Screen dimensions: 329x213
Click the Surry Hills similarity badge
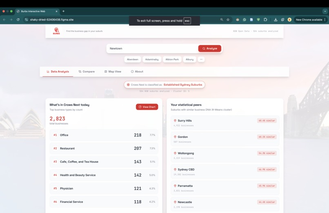tap(267, 120)
